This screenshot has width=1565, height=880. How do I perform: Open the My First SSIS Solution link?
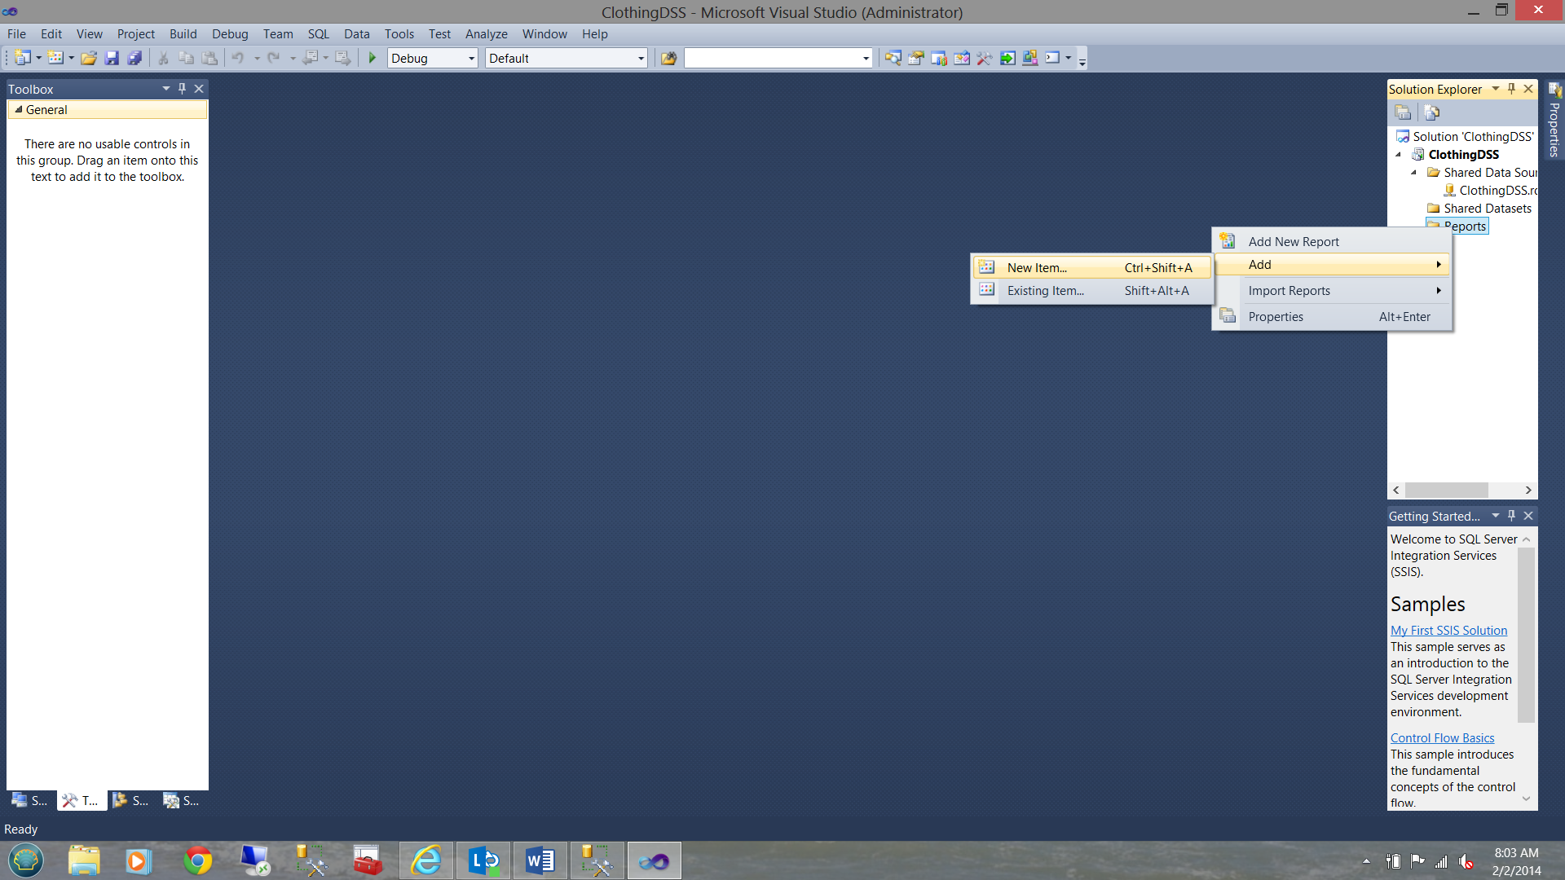click(x=1448, y=630)
